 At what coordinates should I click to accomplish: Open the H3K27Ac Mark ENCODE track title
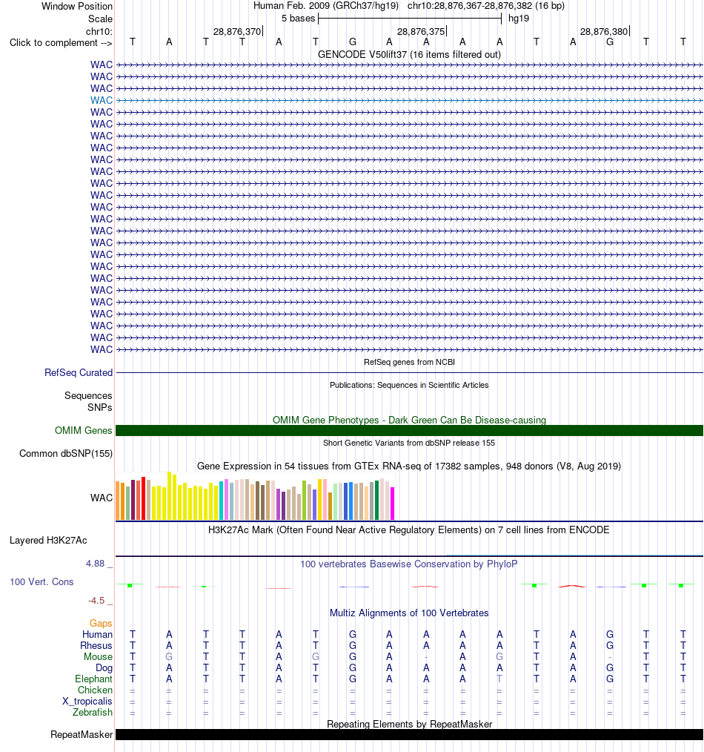click(409, 530)
